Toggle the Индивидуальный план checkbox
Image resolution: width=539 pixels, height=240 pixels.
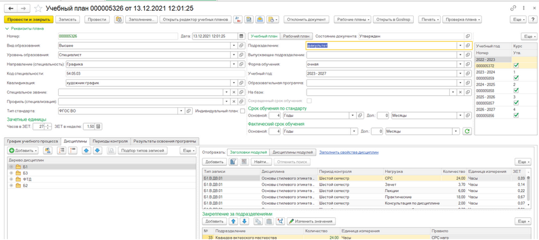pos(243,111)
